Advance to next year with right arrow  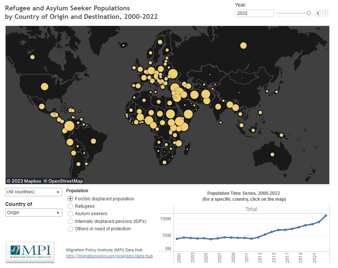(x=324, y=13)
